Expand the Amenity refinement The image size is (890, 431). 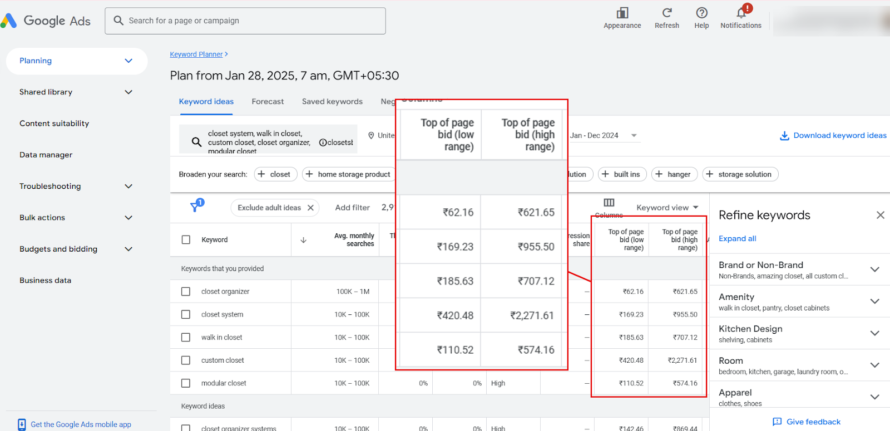[x=874, y=302]
